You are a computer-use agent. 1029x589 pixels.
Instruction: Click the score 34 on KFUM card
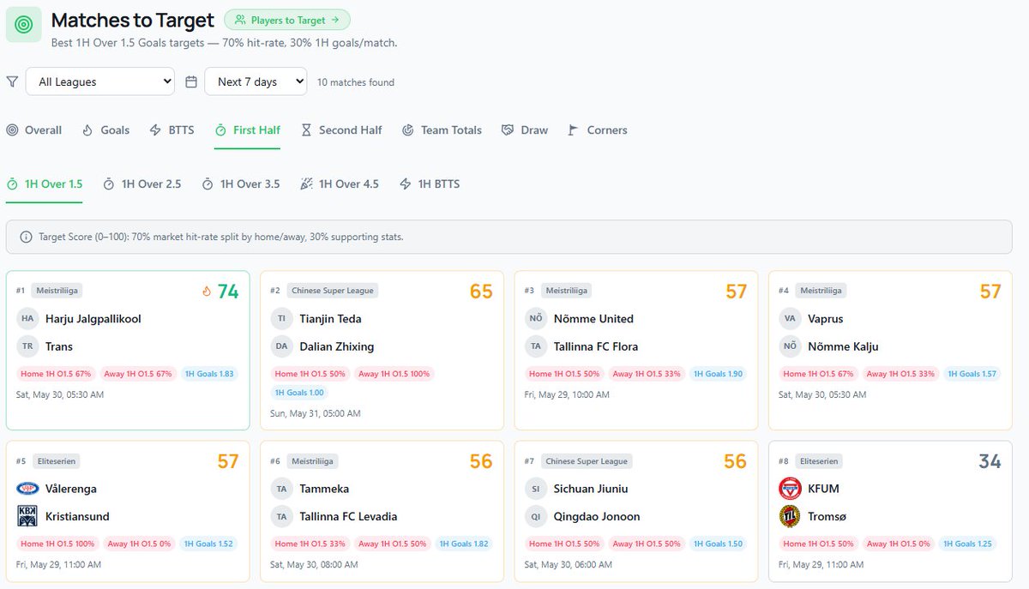click(x=990, y=461)
